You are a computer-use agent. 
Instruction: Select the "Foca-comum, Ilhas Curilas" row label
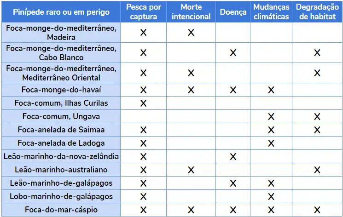click(x=61, y=103)
